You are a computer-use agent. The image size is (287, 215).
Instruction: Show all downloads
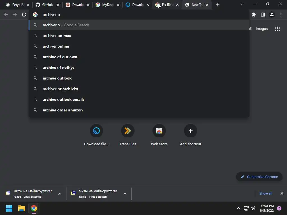(266, 193)
